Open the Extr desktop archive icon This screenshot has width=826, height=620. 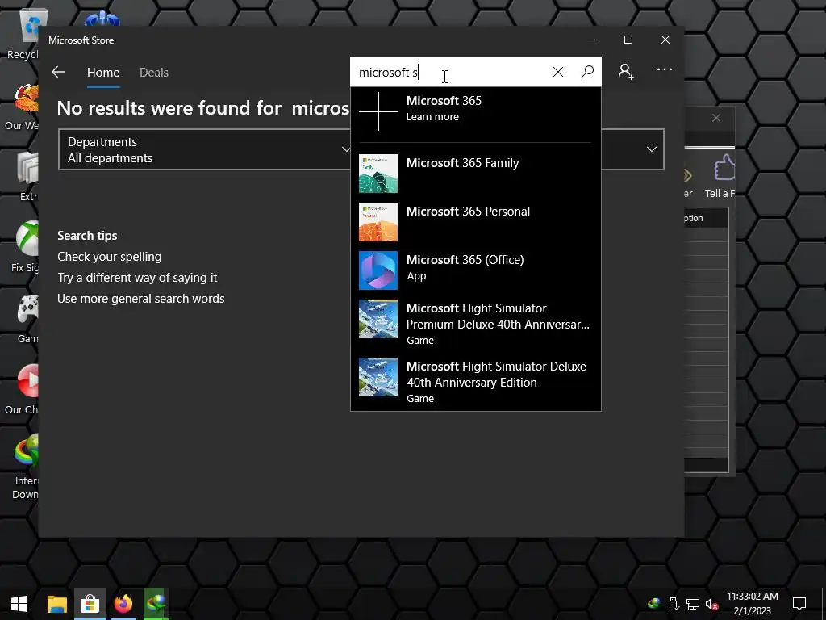click(28, 176)
